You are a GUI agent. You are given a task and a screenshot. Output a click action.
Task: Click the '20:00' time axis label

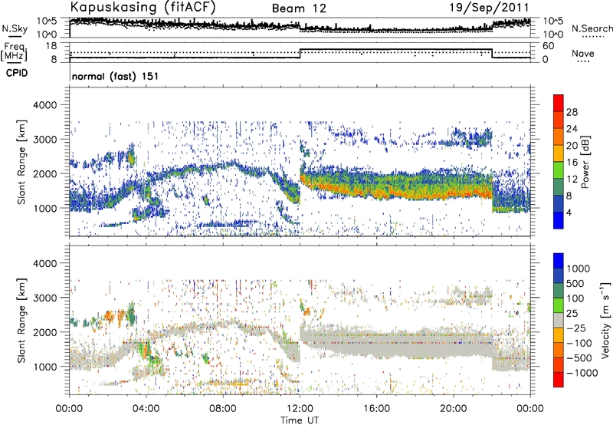pyautogui.click(x=454, y=409)
